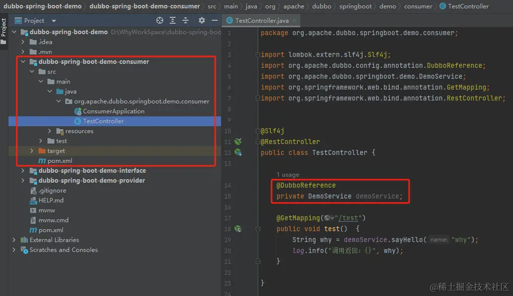Image resolution: width=513 pixels, height=296 pixels.
Task: Click the gutter icon on line 12
Action: point(238,152)
